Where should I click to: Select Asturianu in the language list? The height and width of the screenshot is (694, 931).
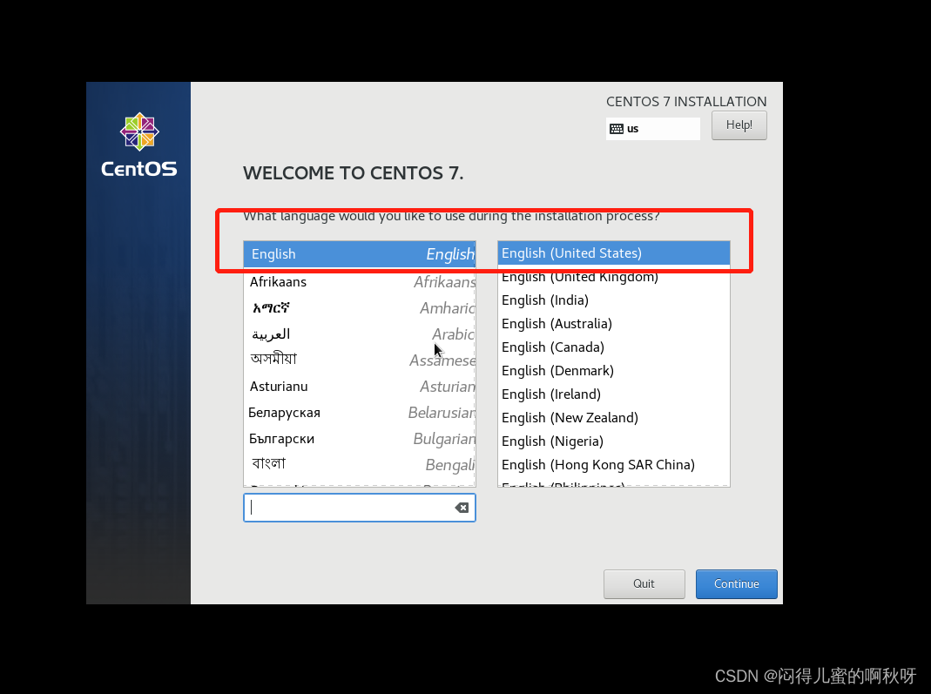point(359,387)
